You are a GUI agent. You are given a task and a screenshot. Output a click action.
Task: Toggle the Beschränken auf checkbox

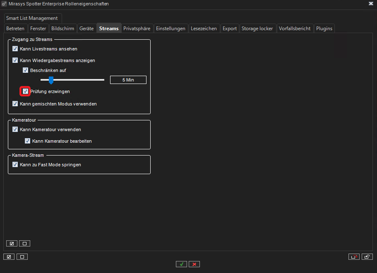tap(25, 70)
